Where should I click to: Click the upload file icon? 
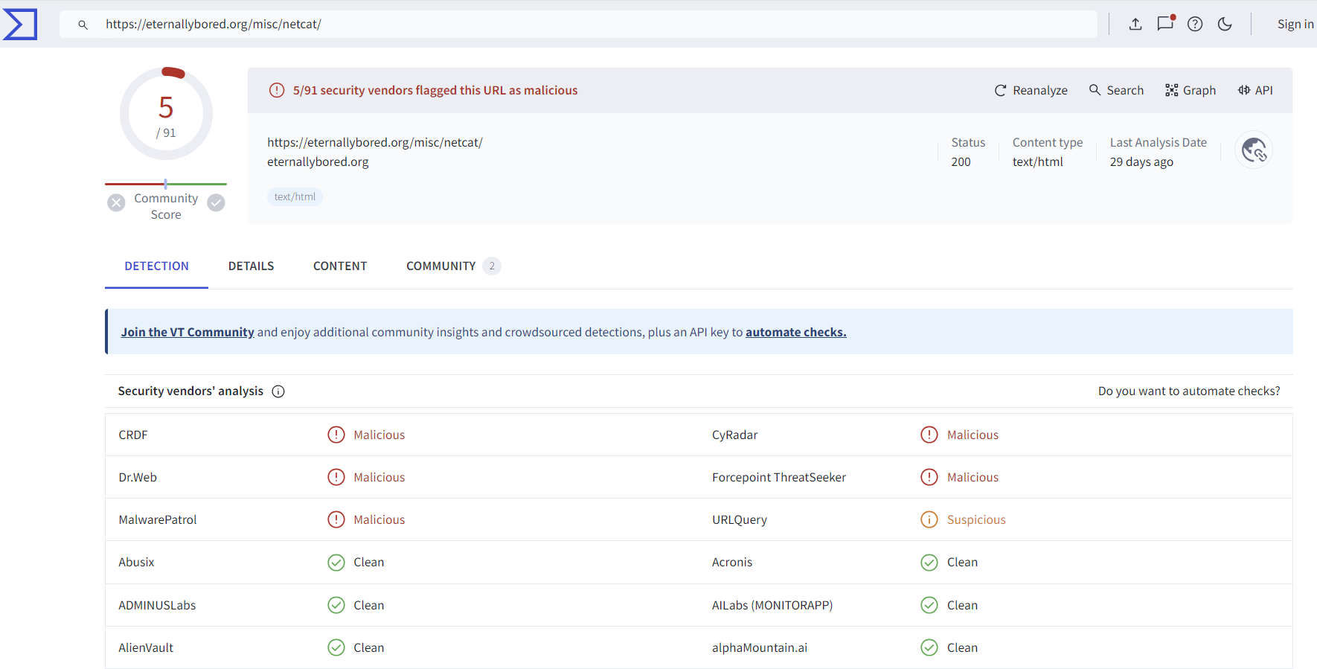click(x=1135, y=24)
